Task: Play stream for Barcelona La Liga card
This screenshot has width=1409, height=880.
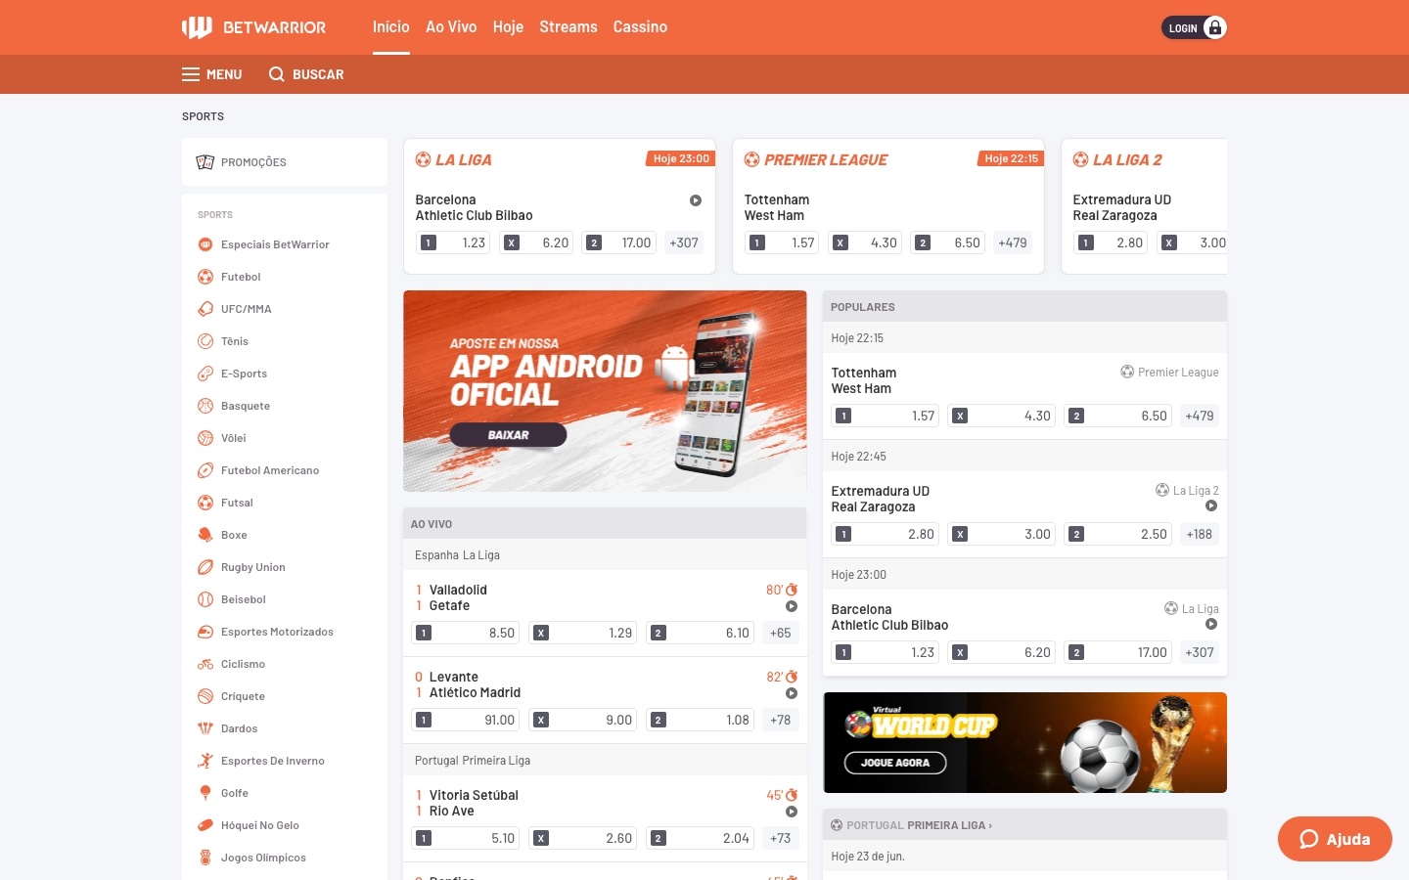Action: [x=696, y=200]
